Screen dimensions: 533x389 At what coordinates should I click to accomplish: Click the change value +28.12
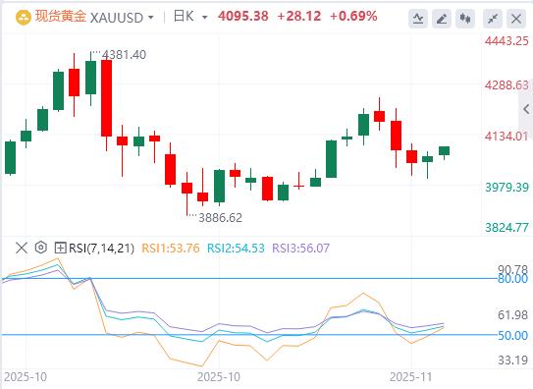click(x=299, y=16)
